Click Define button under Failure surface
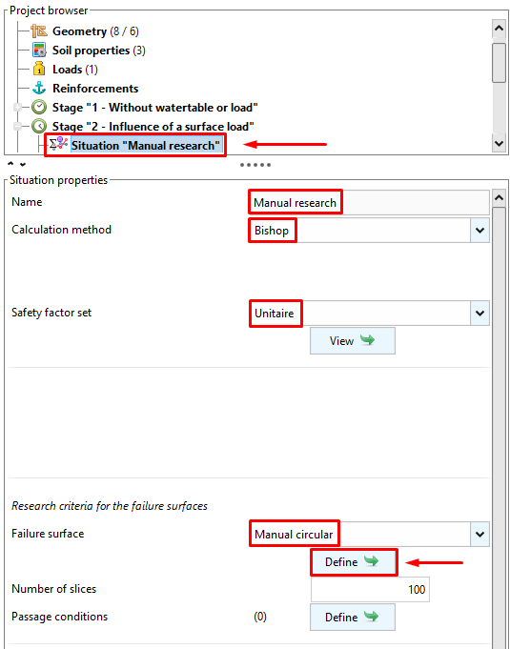 [353, 561]
